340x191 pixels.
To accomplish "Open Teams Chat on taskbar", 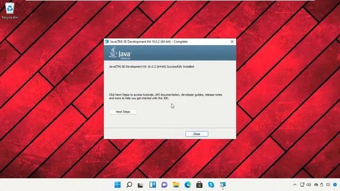I will pyautogui.click(x=164, y=185).
